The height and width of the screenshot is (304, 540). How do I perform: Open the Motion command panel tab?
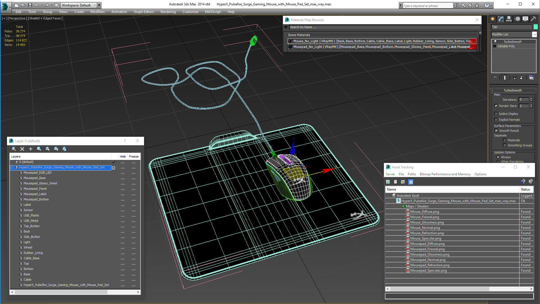517,19
